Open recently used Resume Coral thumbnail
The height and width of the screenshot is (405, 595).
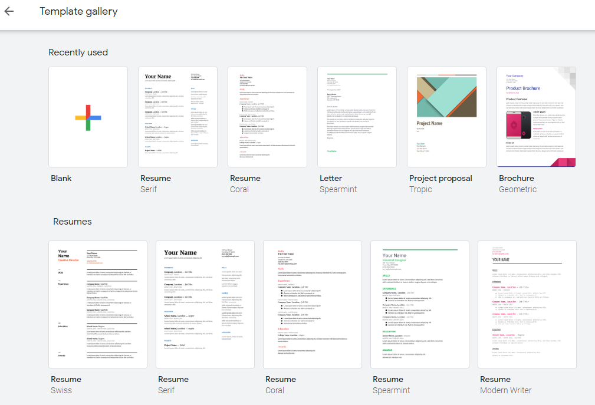click(x=267, y=117)
